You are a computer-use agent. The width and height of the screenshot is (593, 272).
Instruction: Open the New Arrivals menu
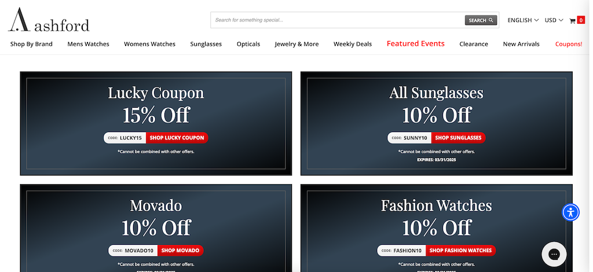[521, 44]
